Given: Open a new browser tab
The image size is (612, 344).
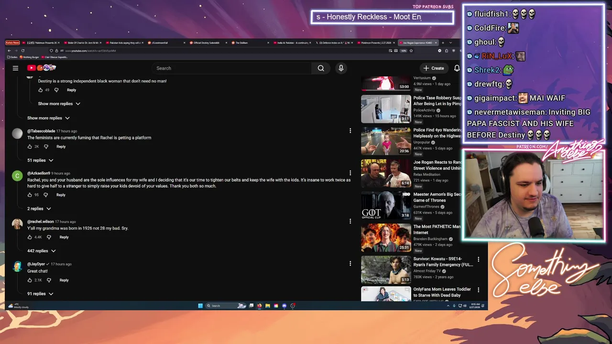Looking at the screenshot, I should [443, 43].
